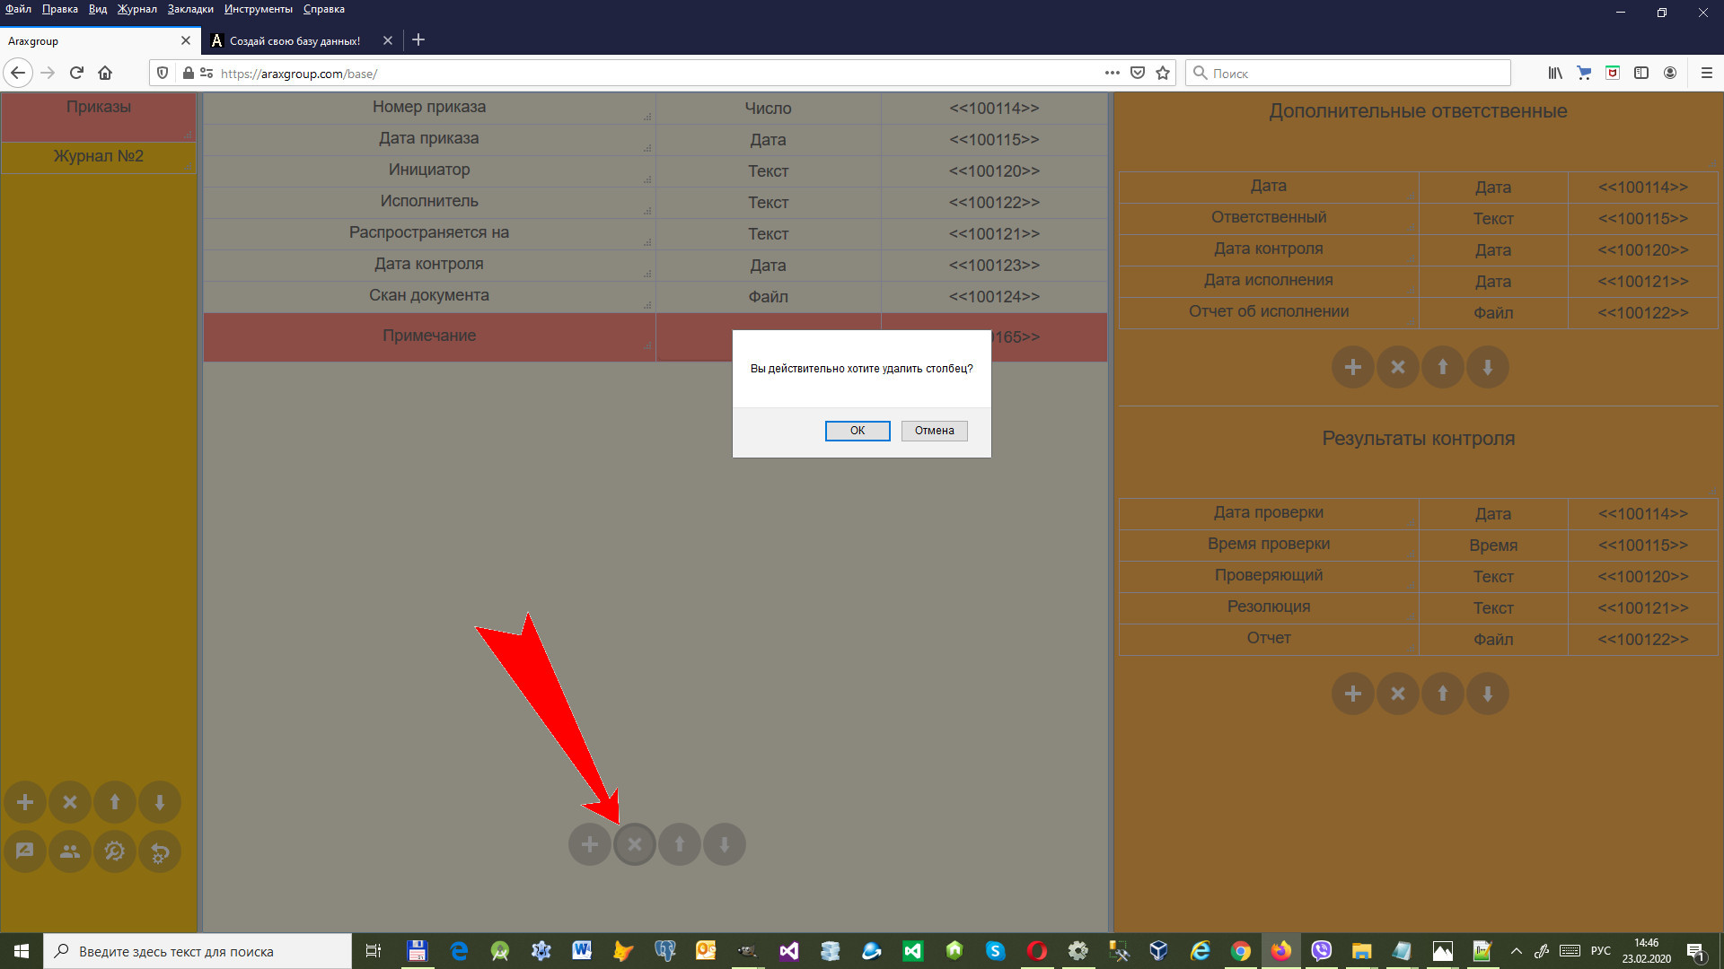Click the delete column X button under the center table
The width and height of the screenshot is (1724, 969).
pyautogui.click(x=634, y=844)
